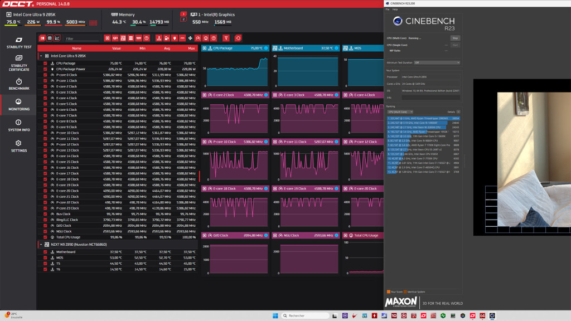Untick MOS sensor checkbox
Screen dimensions: 571x321
tap(45, 257)
